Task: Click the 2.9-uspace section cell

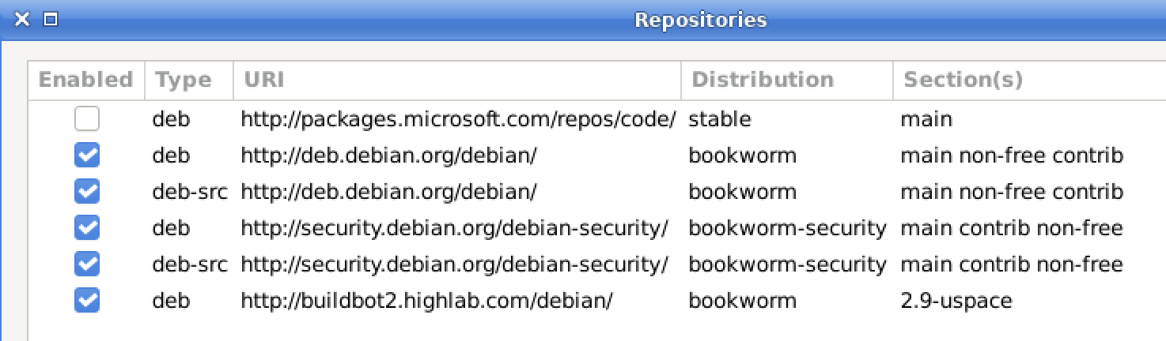Action: pos(956,301)
